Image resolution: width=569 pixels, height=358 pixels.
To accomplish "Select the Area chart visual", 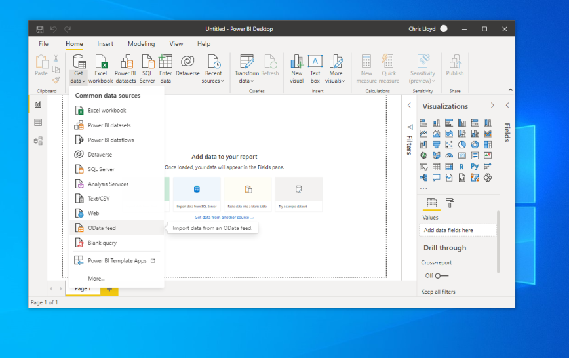I will [436, 134].
